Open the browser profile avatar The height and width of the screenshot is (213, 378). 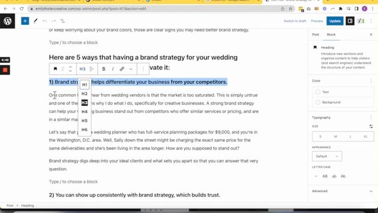364,9
